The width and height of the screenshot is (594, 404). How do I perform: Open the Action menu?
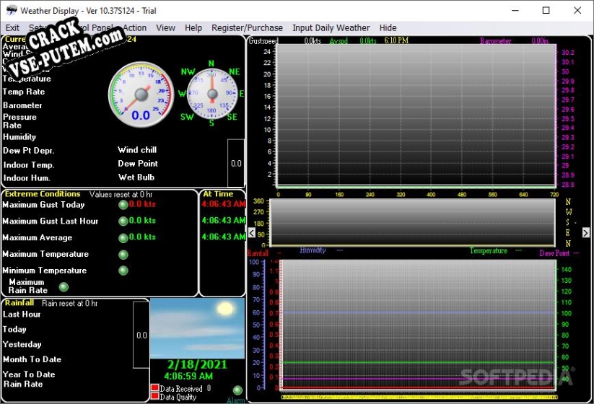pos(134,28)
